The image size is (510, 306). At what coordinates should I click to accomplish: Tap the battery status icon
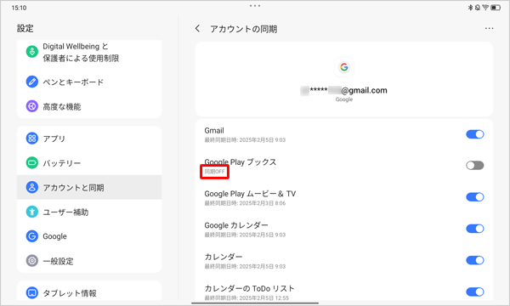[x=496, y=7]
